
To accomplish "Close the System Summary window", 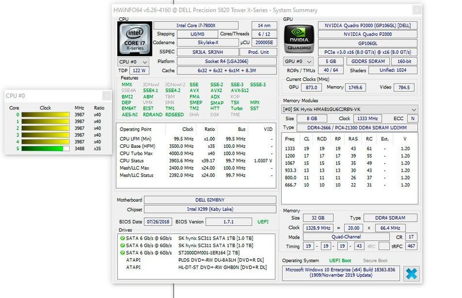I will [416, 10].
